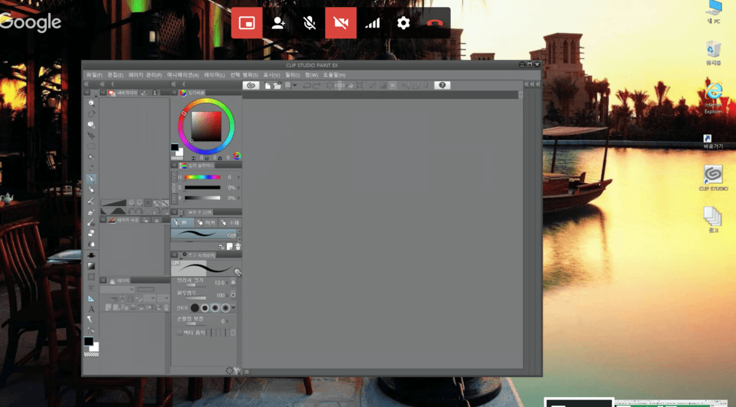This screenshot has height=407, width=736.
Task: Select the Move layer tool
Action: tap(91, 135)
